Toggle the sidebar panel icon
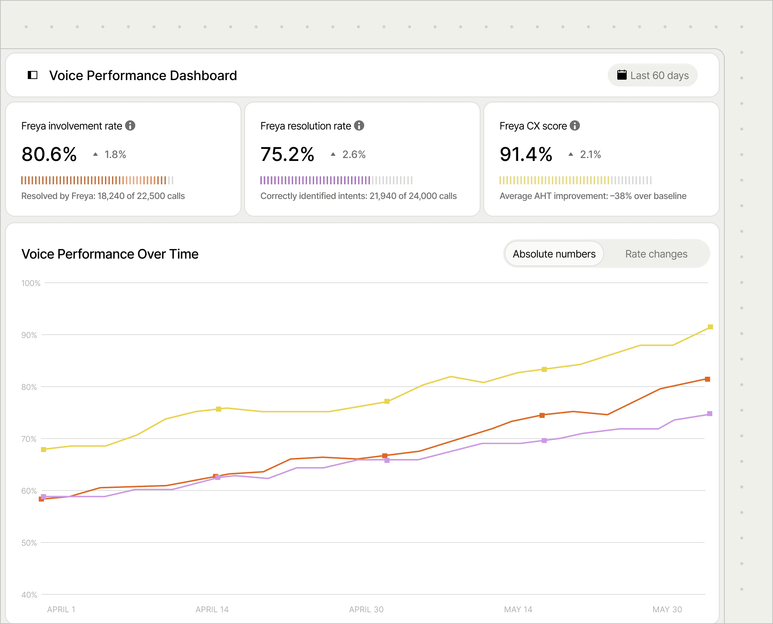Viewport: 773px width, 624px height. tap(33, 75)
